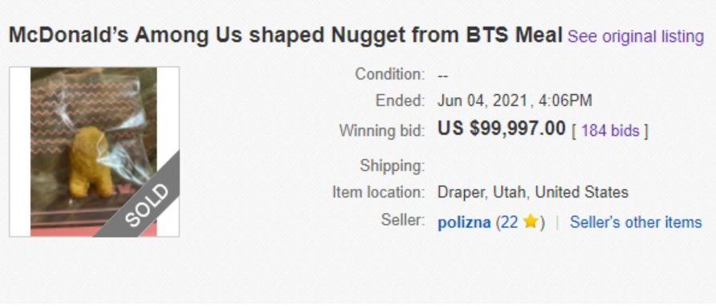Open seller polizna's profile

coord(464,222)
